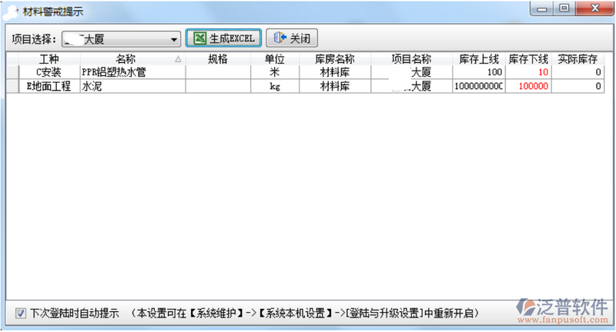Click PPR铝塑热水管 cell

click(x=132, y=72)
